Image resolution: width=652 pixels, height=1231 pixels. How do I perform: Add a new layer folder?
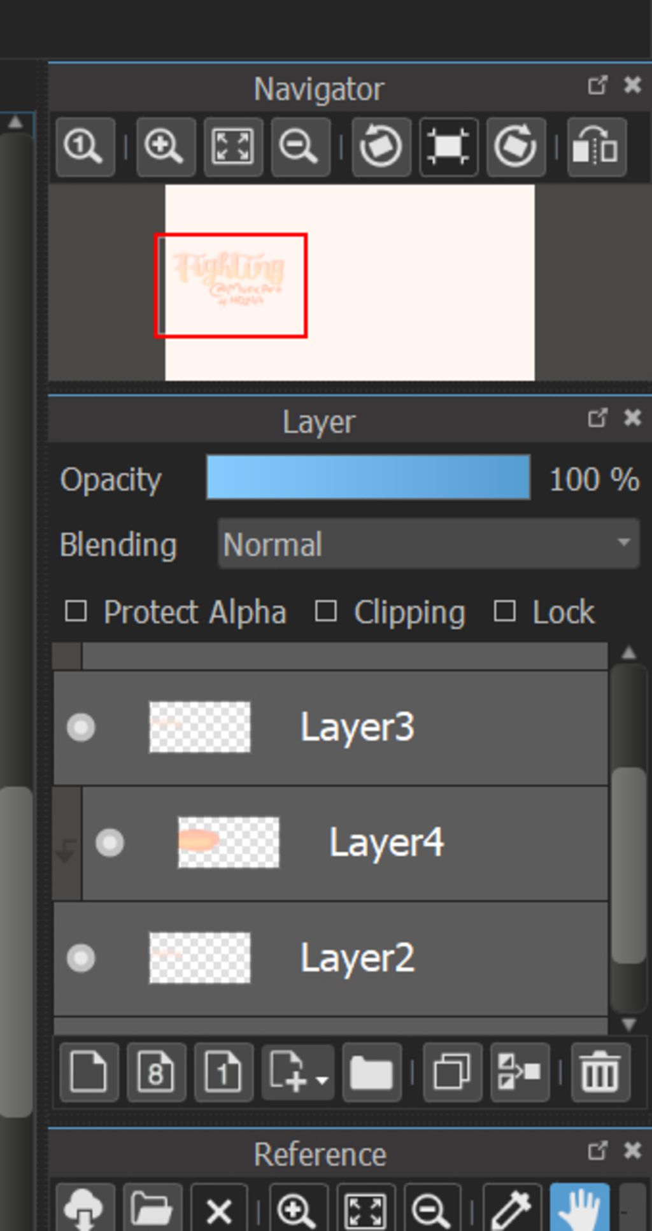pos(371,1072)
